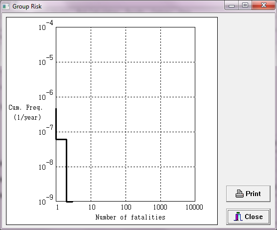Click the 10^-4 label on the y-axis
The width and height of the screenshot is (277, 230).
[x=46, y=25]
